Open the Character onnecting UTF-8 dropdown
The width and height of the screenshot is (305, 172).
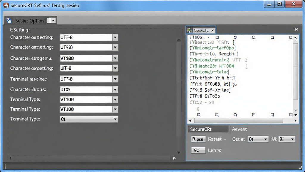pyautogui.click(x=115, y=37)
